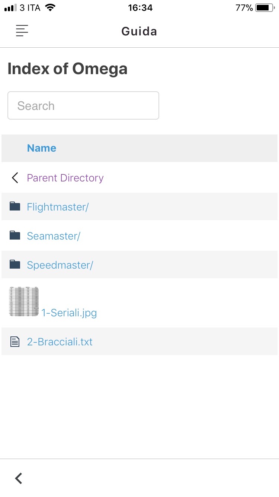Sort by the Name column header
Screen dimensions: 279x497
(42, 148)
